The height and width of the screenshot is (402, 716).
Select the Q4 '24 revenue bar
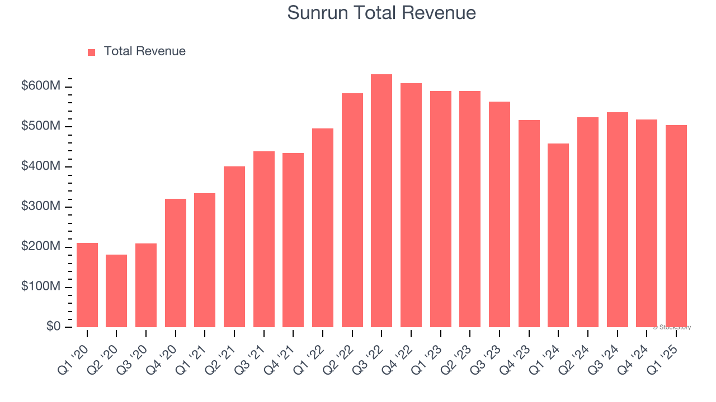coord(647,223)
